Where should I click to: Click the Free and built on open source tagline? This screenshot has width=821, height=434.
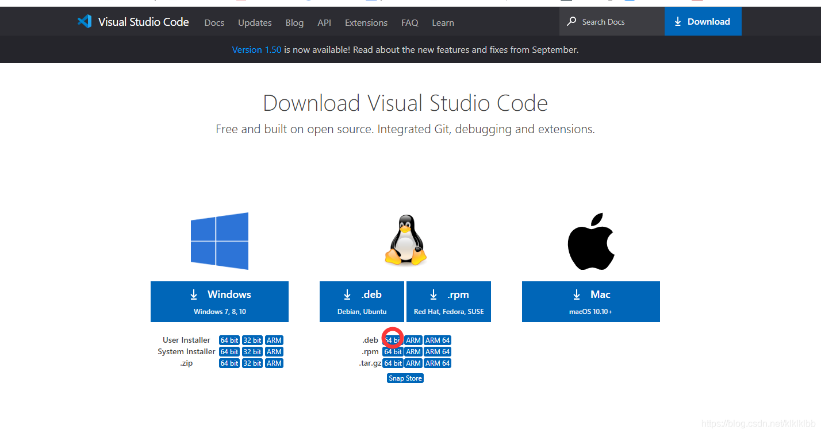click(405, 129)
